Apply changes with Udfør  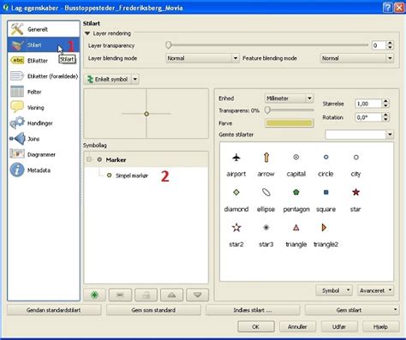339,326
